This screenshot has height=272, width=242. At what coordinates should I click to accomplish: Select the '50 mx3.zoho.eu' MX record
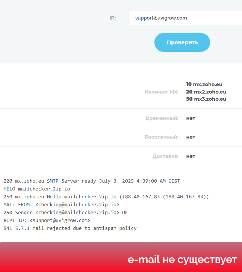(206, 99)
